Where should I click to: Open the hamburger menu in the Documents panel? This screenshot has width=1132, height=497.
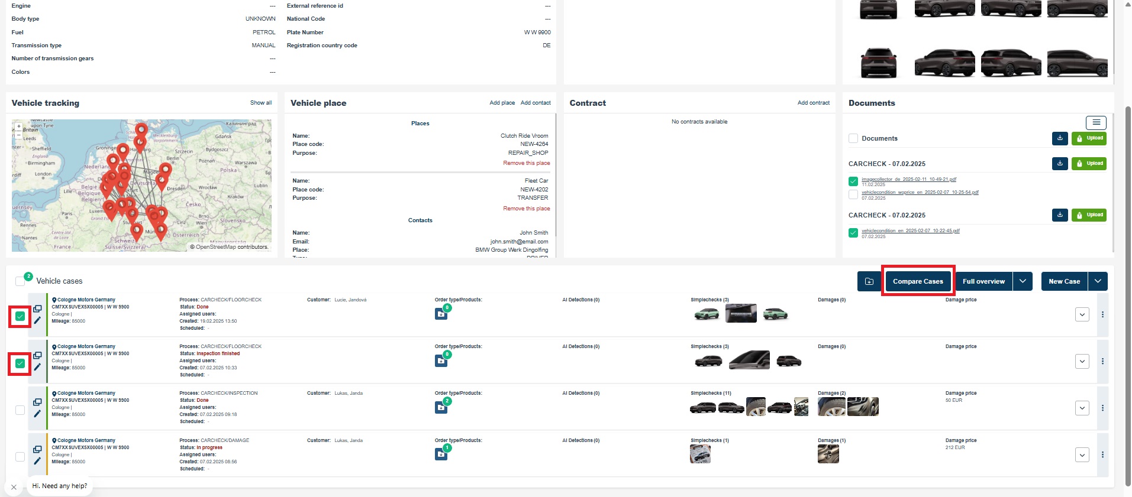(x=1096, y=122)
